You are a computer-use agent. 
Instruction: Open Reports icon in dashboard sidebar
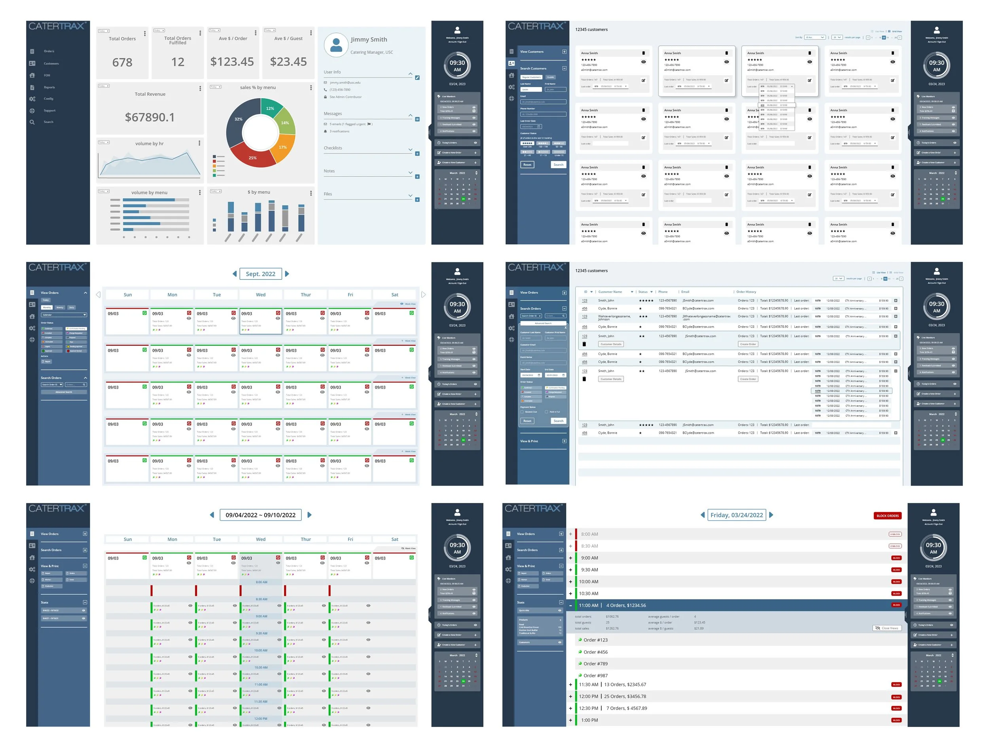tap(32, 88)
